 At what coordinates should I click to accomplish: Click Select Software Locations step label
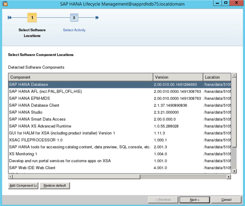pos(32,33)
